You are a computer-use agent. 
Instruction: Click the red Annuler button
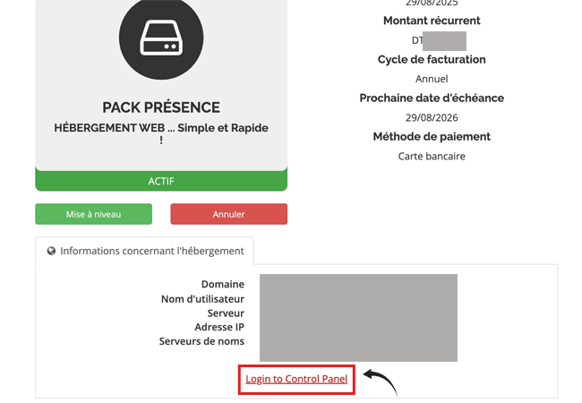pos(228,214)
